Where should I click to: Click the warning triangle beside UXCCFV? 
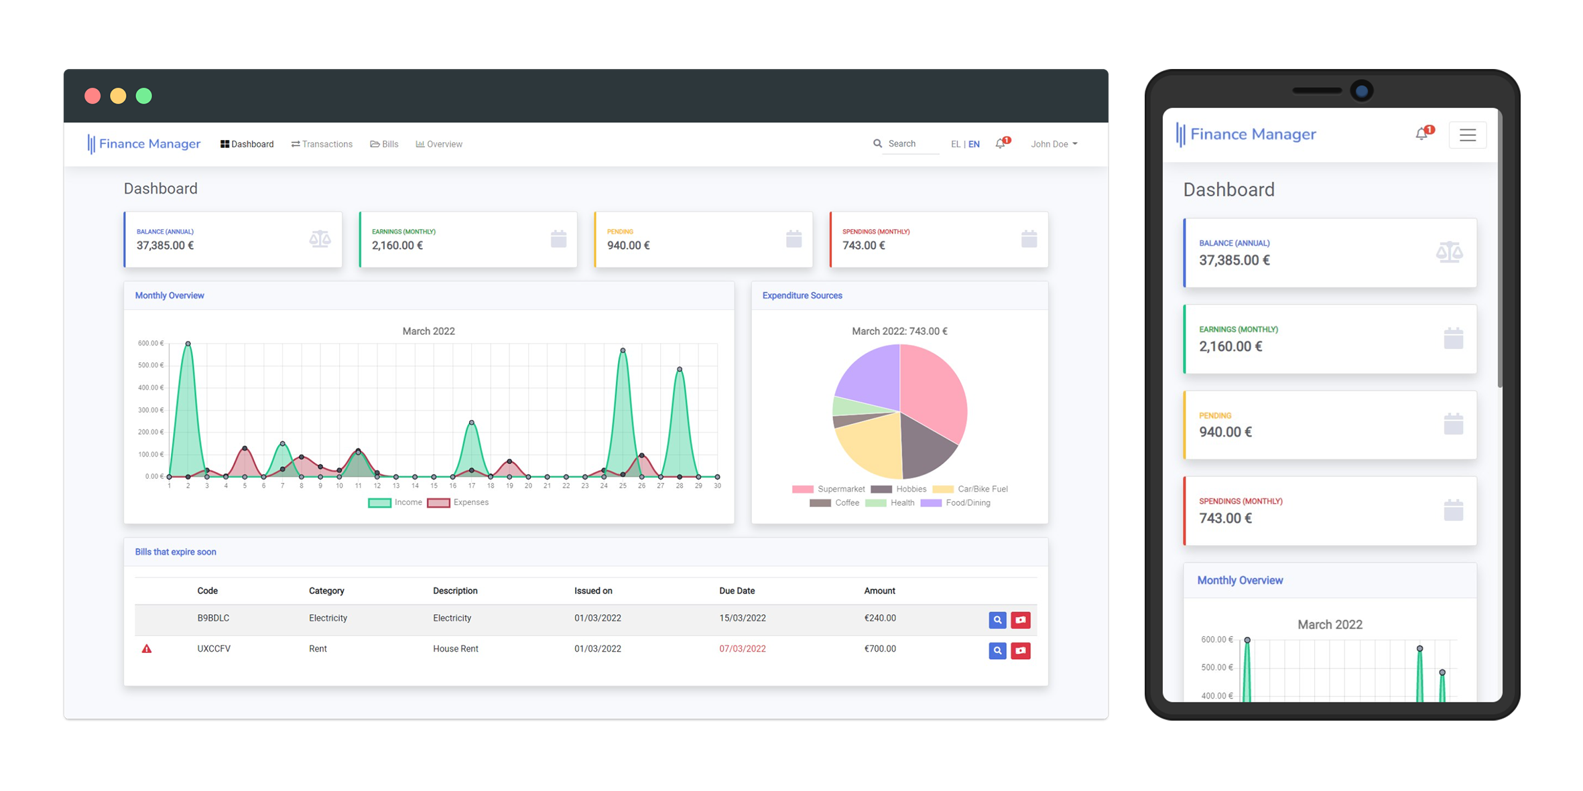[x=146, y=648]
